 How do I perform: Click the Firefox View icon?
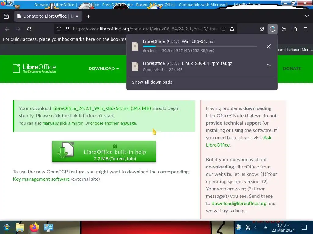6,16
